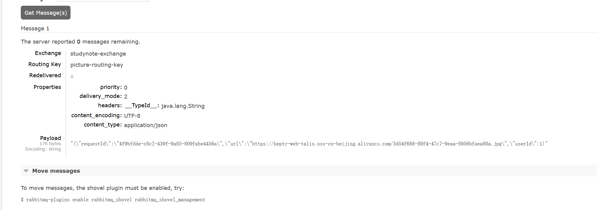Click the java.lang.String header value

183,106
